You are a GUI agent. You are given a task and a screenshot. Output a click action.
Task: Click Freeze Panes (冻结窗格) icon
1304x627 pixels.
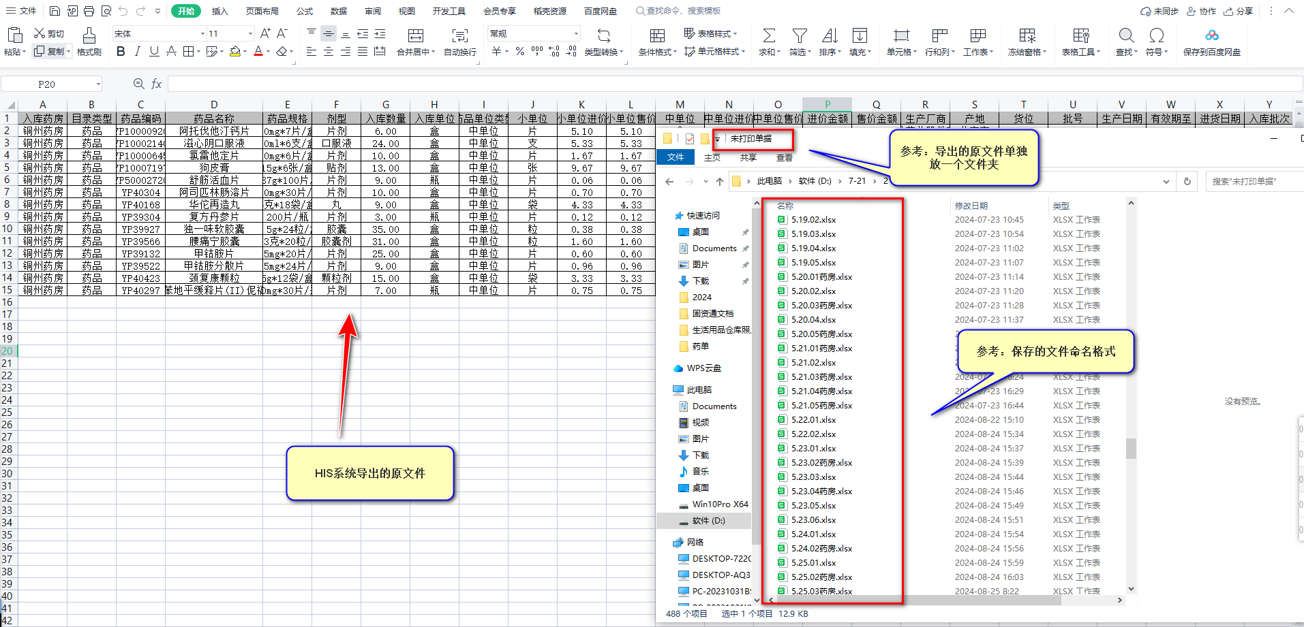pyautogui.click(x=1027, y=35)
